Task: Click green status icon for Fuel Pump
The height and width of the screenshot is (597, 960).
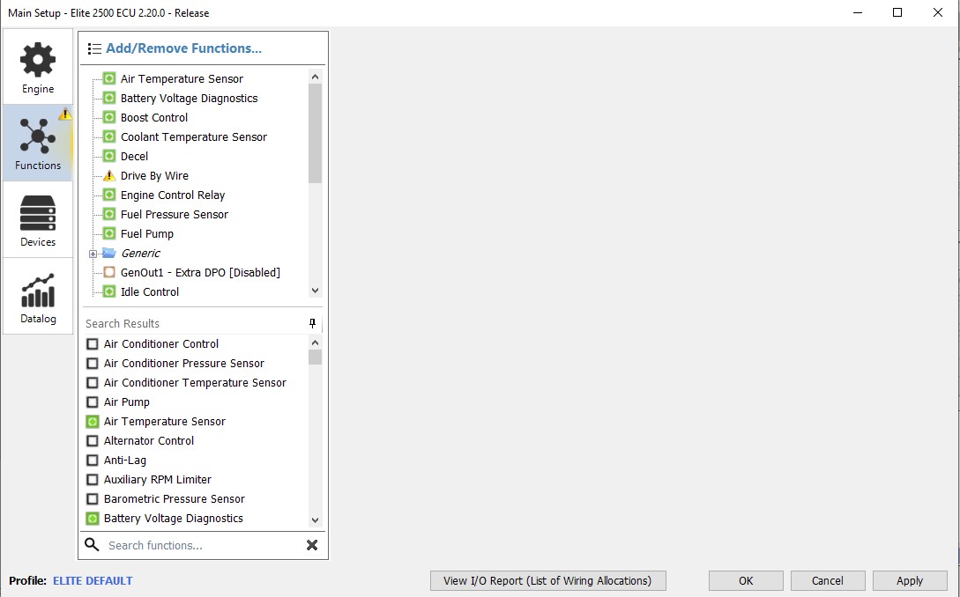Action: click(x=109, y=233)
